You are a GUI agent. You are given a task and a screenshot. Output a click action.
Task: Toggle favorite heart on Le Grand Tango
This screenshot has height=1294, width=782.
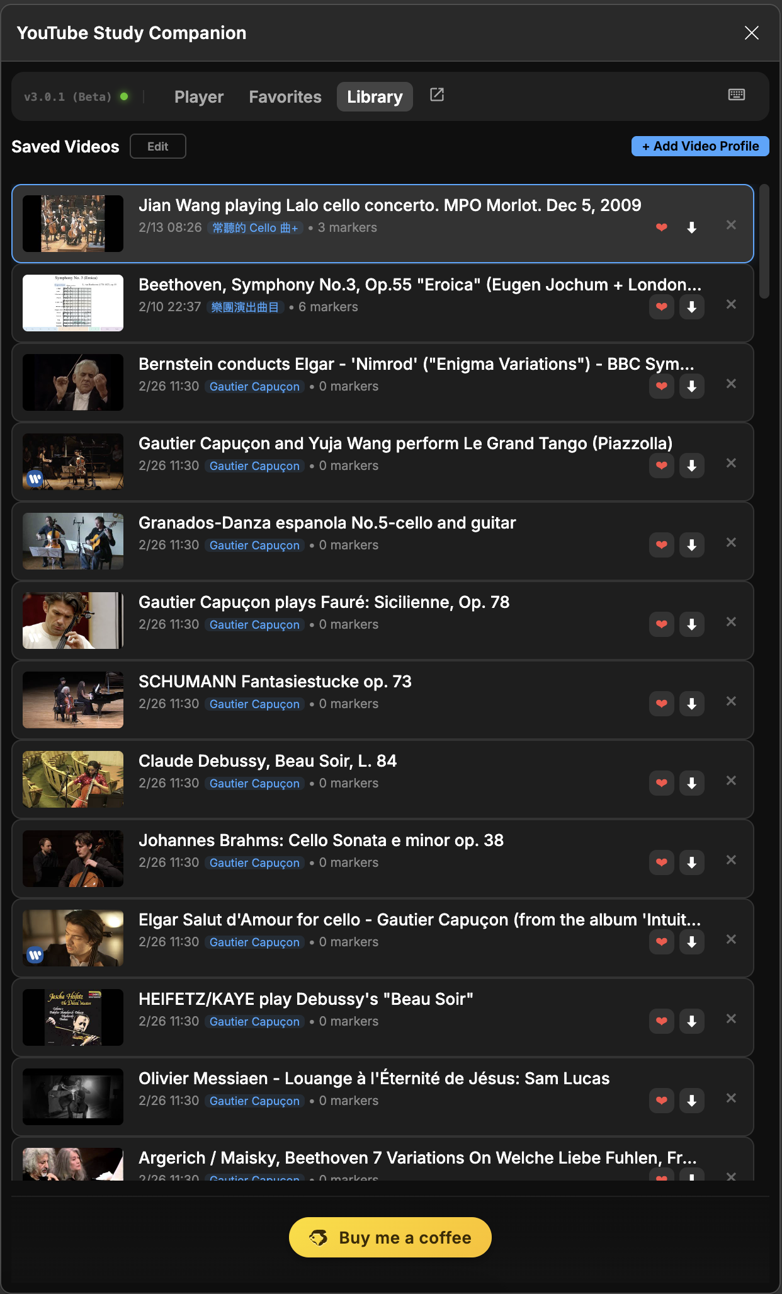tap(661, 466)
